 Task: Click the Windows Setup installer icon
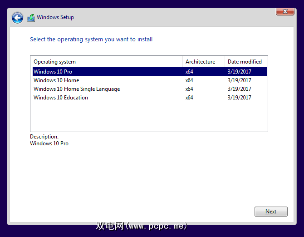31,18
